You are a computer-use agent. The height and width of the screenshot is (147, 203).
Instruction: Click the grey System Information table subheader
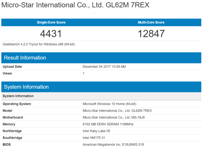coord(101,96)
